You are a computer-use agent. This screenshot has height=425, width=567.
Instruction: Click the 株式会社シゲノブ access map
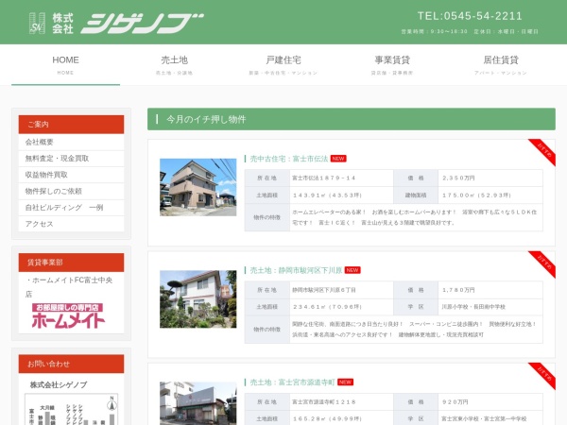coord(71,409)
